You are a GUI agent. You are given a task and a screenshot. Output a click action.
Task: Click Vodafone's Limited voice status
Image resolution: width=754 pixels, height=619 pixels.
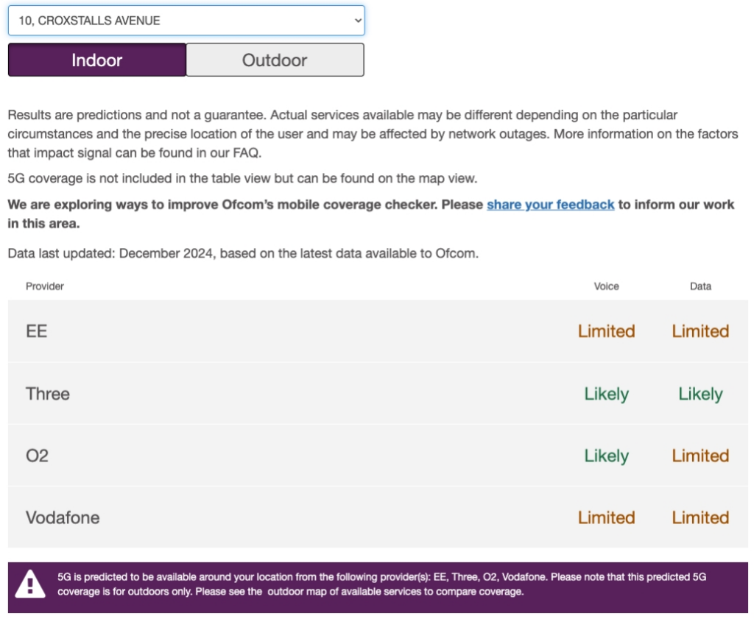pos(606,517)
